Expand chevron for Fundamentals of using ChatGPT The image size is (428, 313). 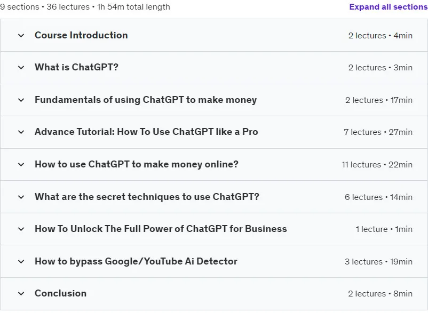coord(21,100)
